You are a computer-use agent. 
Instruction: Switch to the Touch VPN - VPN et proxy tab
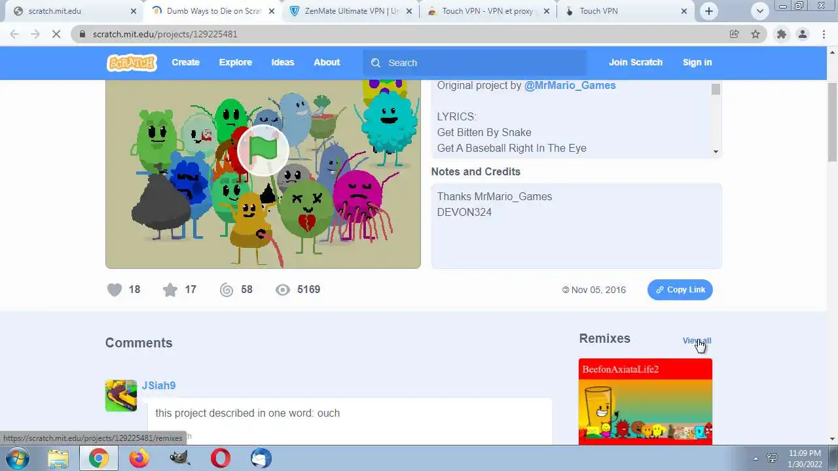[x=487, y=11]
